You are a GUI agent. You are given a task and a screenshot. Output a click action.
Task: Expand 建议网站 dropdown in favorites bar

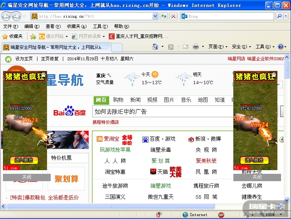point(67,37)
